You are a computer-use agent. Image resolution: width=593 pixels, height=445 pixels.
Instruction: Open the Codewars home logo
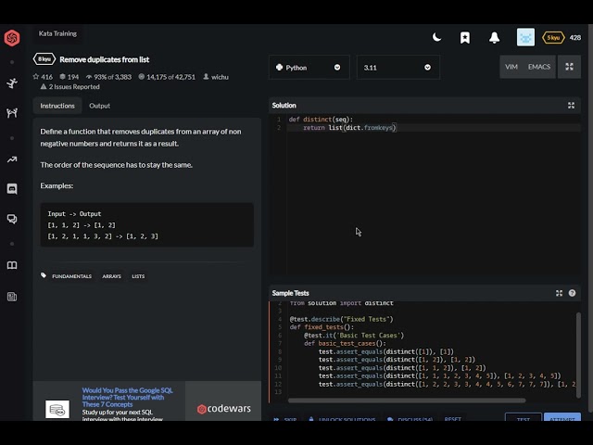point(12,38)
